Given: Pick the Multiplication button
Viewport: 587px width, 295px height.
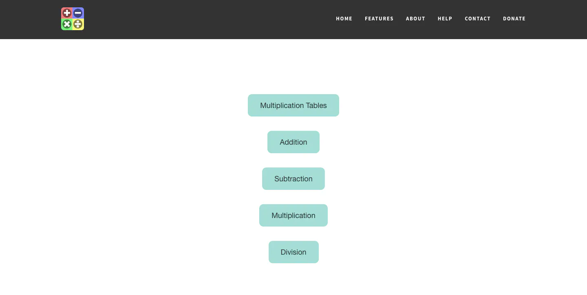Looking at the screenshot, I should pos(293,216).
